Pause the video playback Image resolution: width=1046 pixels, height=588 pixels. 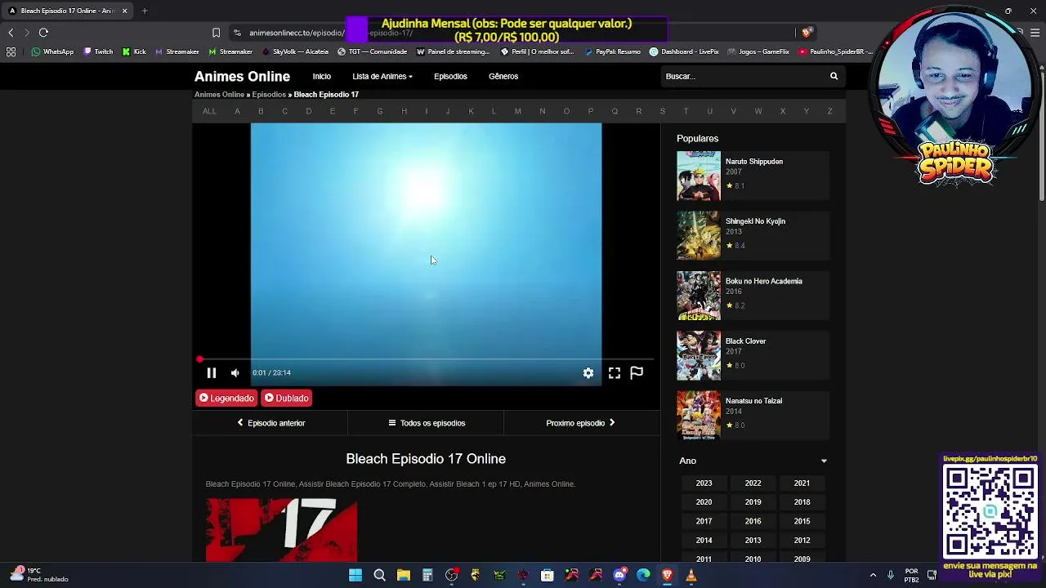pos(211,373)
